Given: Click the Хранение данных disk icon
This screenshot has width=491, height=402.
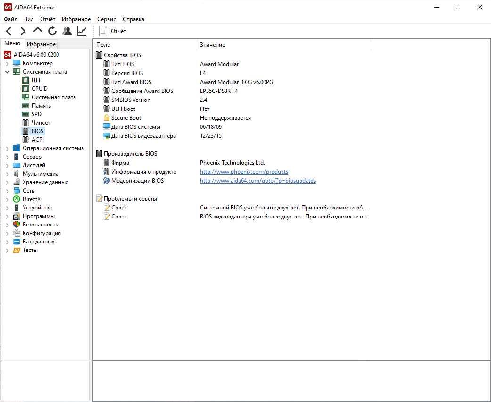Looking at the screenshot, I should (x=17, y=182).
